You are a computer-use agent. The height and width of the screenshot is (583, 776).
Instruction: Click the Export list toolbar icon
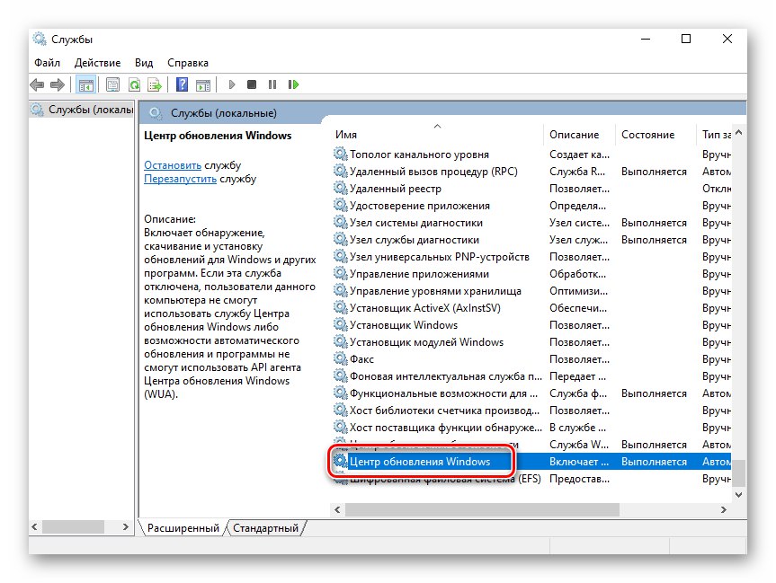(155, 85)
